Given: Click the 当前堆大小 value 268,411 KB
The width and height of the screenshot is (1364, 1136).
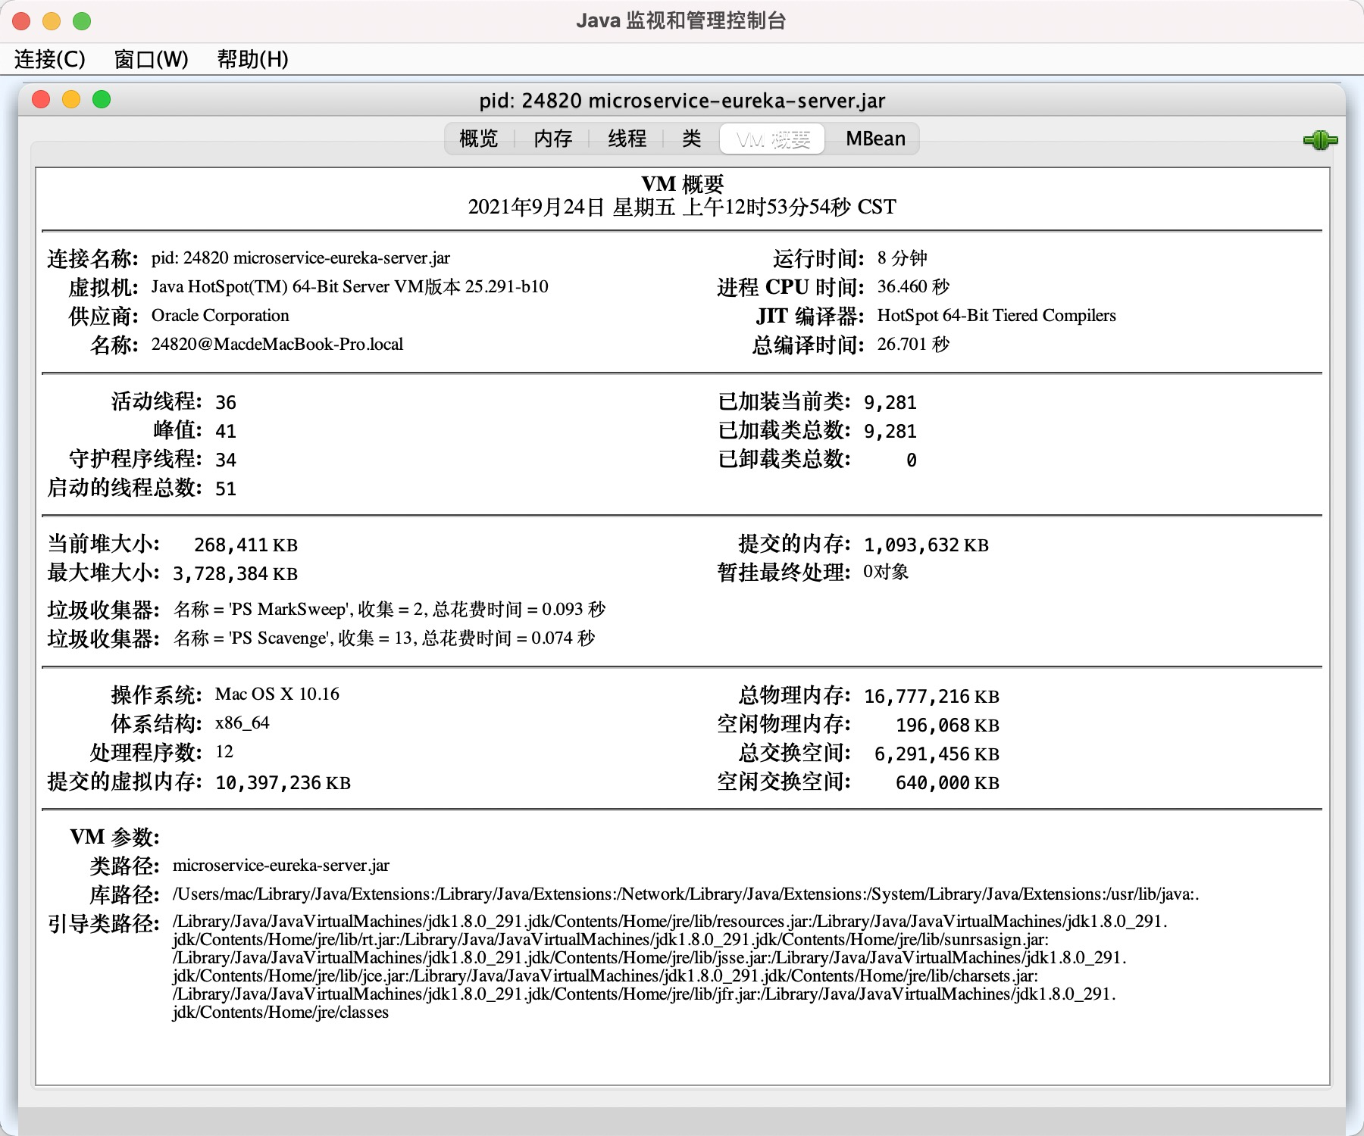Looking at the screenshot, I should click(246, 545).
